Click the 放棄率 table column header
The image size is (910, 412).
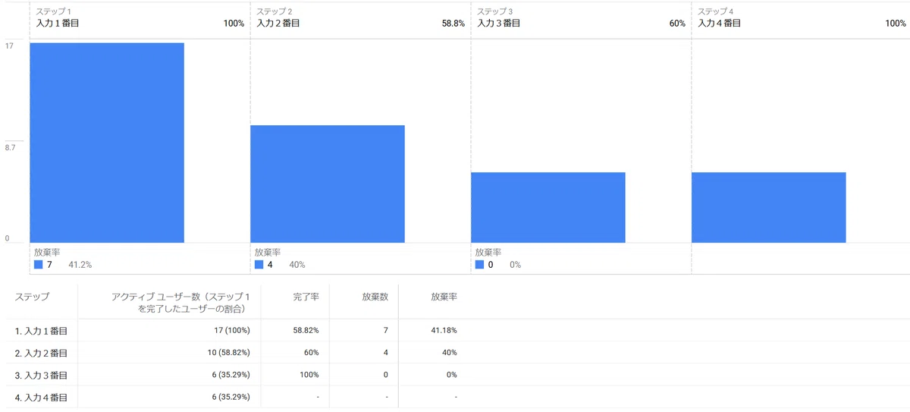[x=444, y=297]
